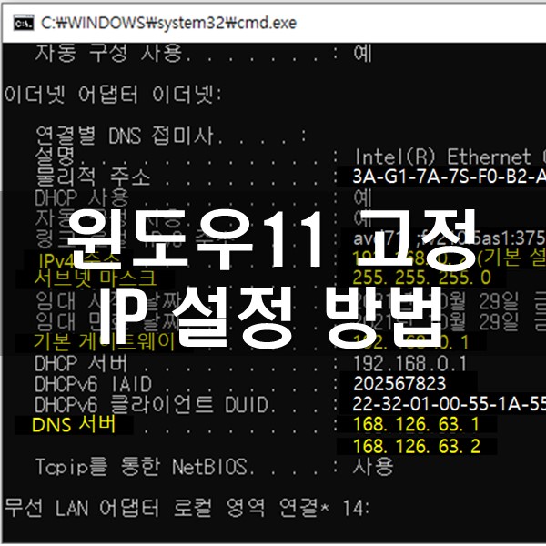Click the yellow '서브넷 마스크' label
546x546 pixels.
coord(95,278)
